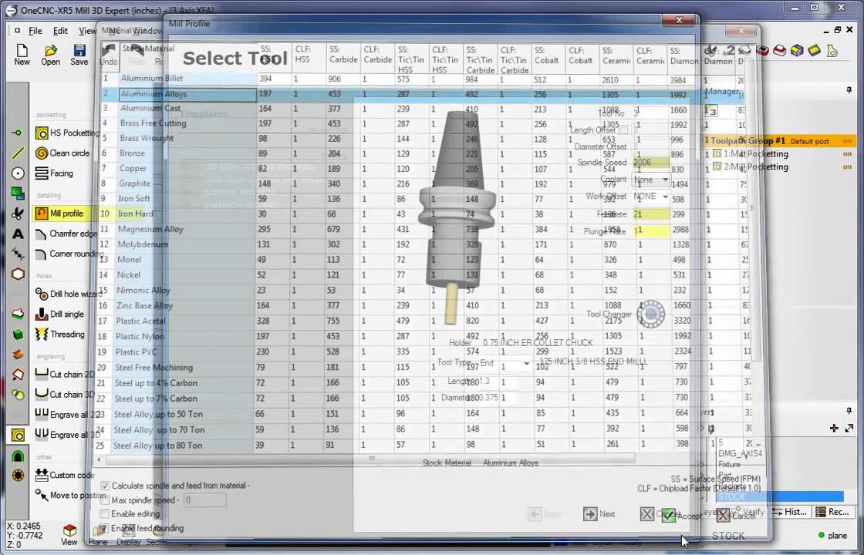Activate the circle drawing tool
This screenshot has width=864, height=555.
[x=18, y=173]
